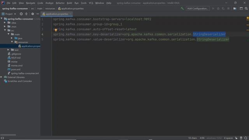Viewport: 249px width, 140px height.
Task: Open the Analyze menu
Action: pos(49,3)
